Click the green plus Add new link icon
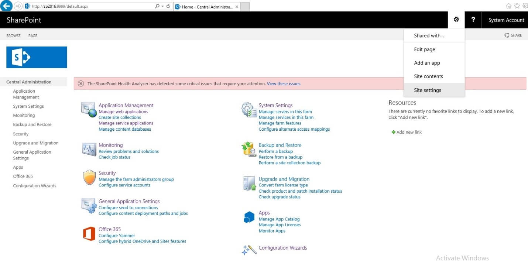 (x=393, y=132)
